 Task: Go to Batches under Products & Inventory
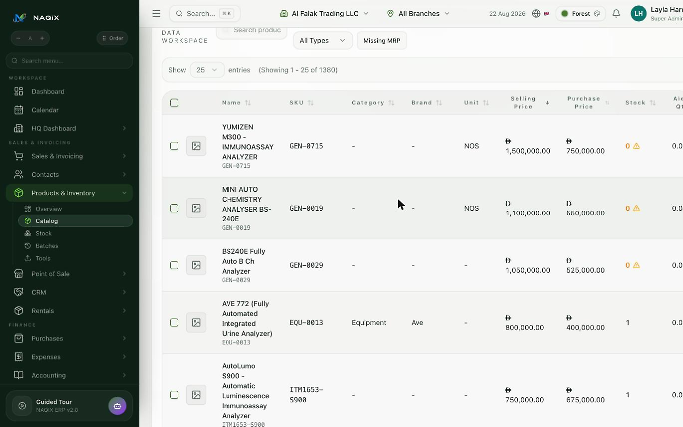point(75,246)
